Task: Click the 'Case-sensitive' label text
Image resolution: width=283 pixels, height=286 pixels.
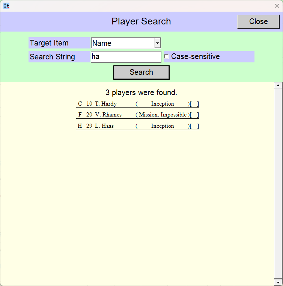Action: point(196,56)
